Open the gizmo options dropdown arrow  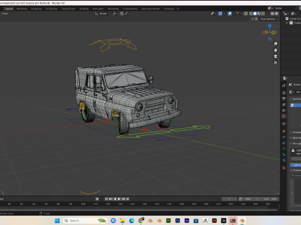tap(224, 14)
